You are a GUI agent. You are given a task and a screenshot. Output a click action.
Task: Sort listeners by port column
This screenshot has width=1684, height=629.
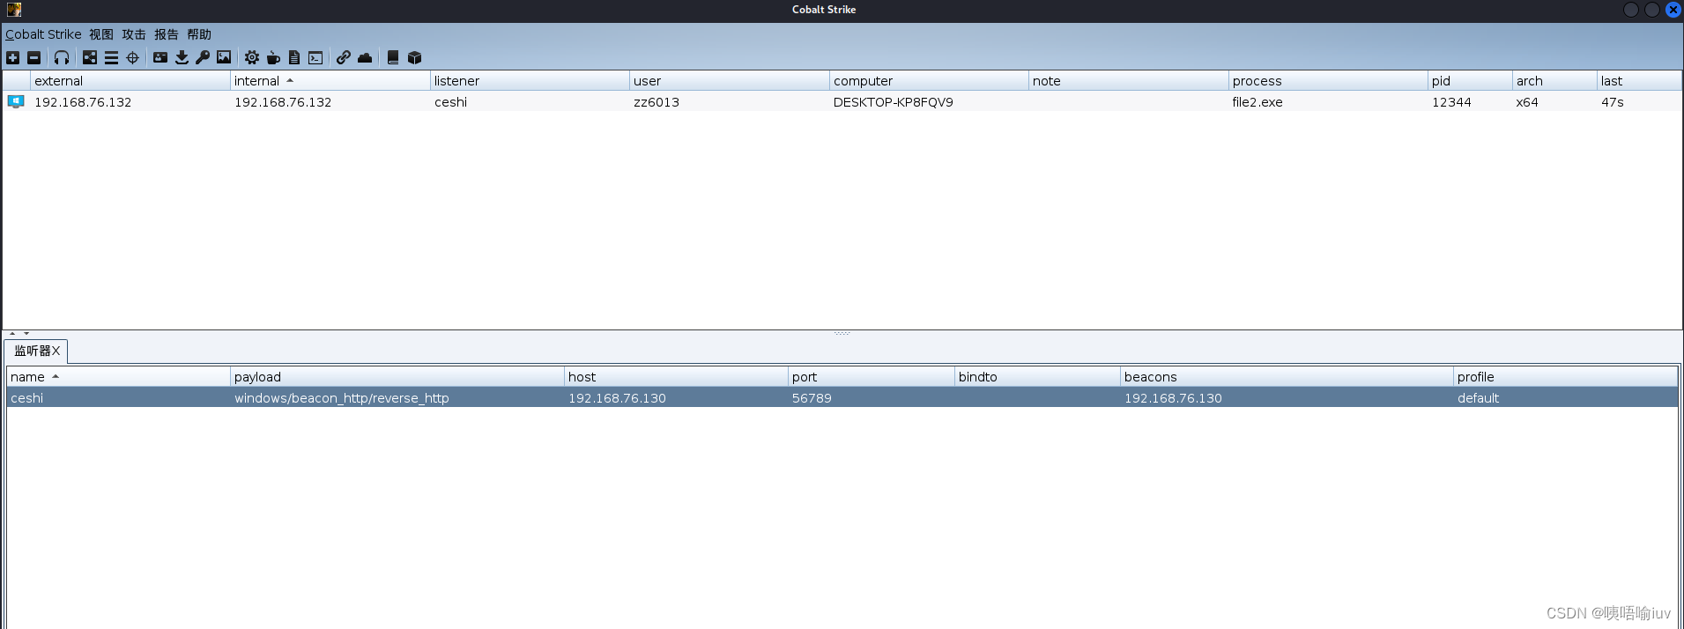tap(872, 376)
